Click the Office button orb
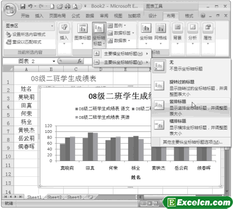 click(10, 9)
